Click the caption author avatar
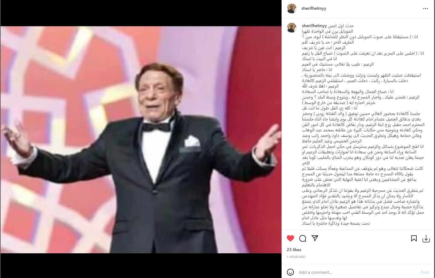The image size is (435, 278). tap(292, 28)
